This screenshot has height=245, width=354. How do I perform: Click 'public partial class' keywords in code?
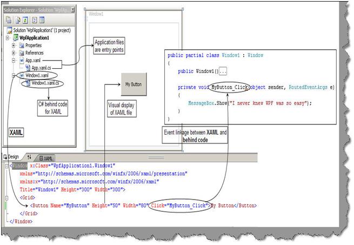pyautogui.click(x=193, y=55)
